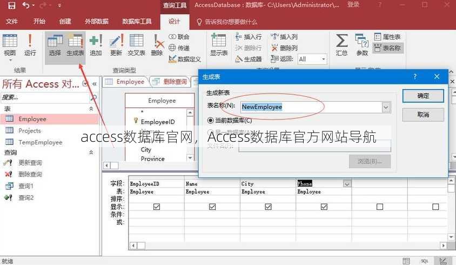The height and width of the screenshot is (265, 456).
Task: Toggle the 表名称 table names button
Action: pos(388,48)
